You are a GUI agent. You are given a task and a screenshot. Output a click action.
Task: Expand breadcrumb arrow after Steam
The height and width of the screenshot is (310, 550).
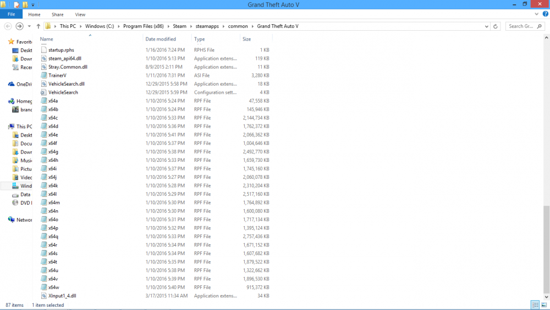point(191,26)
